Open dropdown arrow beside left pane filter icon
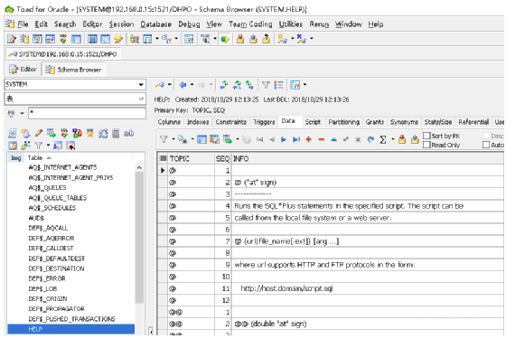The height and width of the screenshot is (339, 506). (22, 113)
